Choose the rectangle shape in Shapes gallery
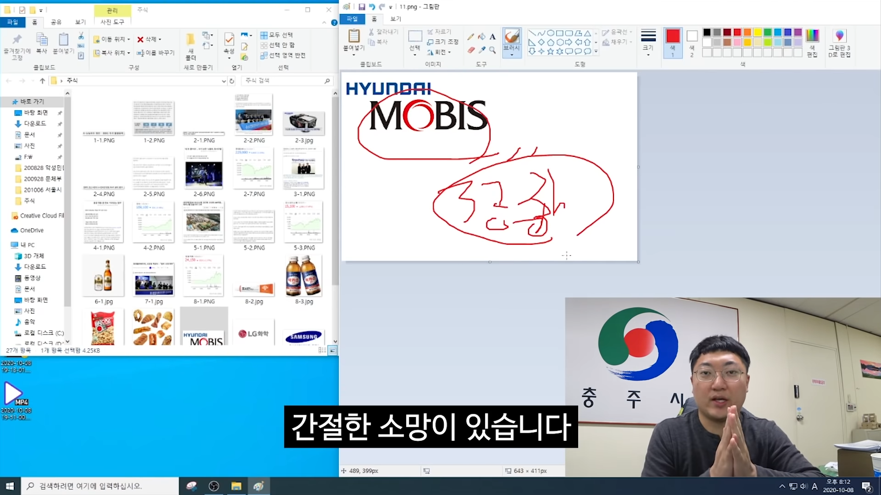This screenshot has width=881, height=495. 560,33
